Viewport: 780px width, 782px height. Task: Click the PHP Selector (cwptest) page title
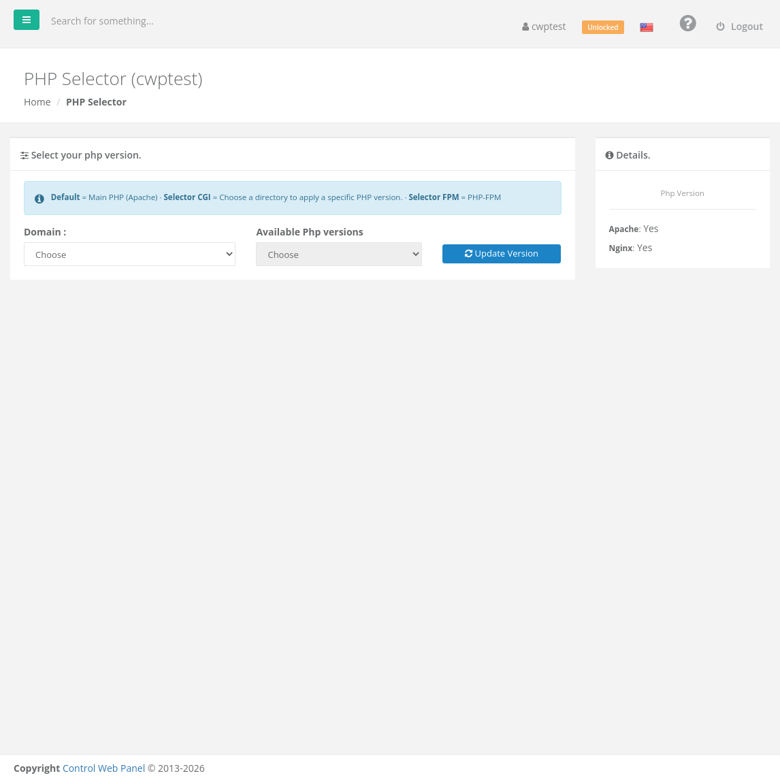tap(113, 79)
